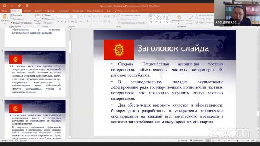Click the New Slide (Создать слайд) icon
This screenshot has height=146, width=260.
click(38, 16)
